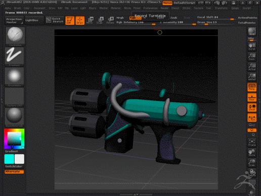This screenshot has height=196, width=261.
Task: Click the SwitchColor button
Action: coord(14,167)
